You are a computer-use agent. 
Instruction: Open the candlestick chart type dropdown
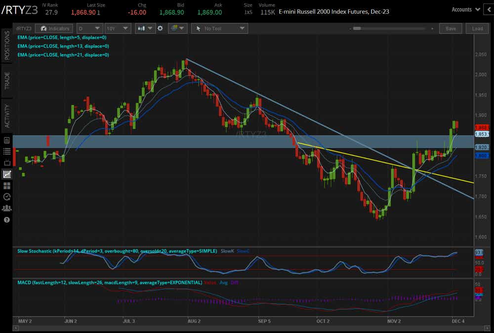point(144,29)
